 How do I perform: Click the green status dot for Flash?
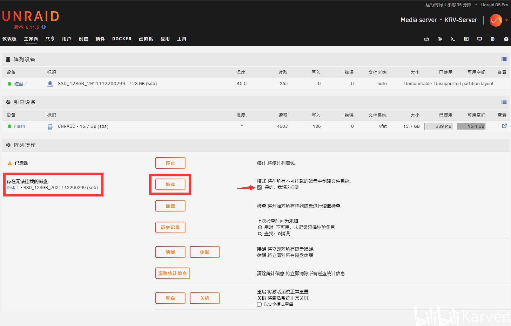[9, 126]
